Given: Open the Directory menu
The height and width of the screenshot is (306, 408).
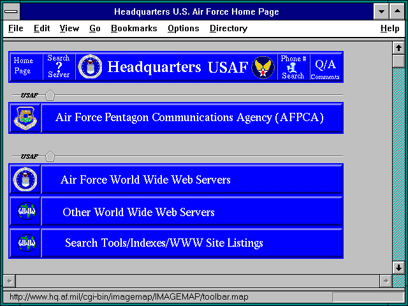Looking at the screenshot, I should 228,28.
